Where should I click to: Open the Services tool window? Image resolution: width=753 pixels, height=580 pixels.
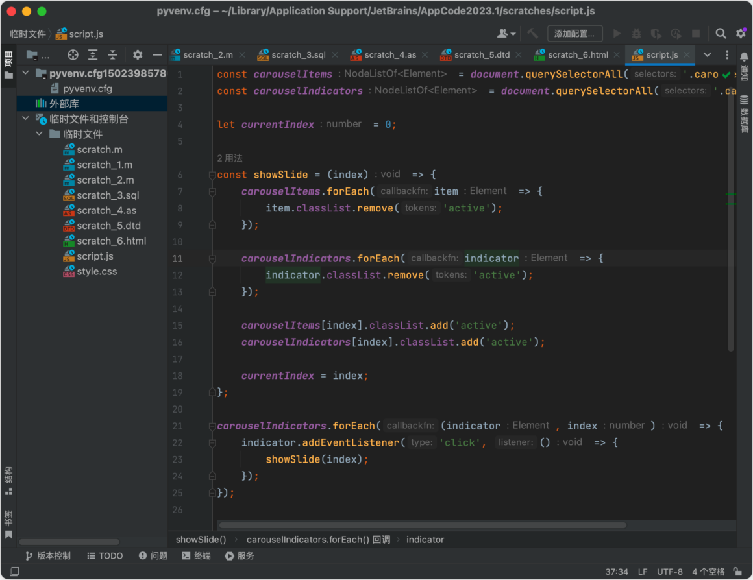pyautogui.click(x=240, y=556)
